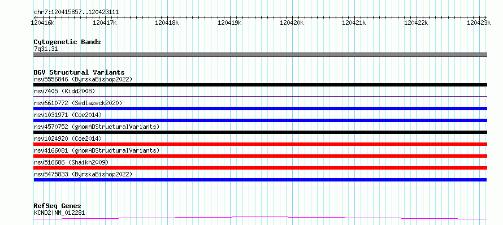Click the 7q31.31 band label
Screen dimensions: 503x225
pos(46,49)
